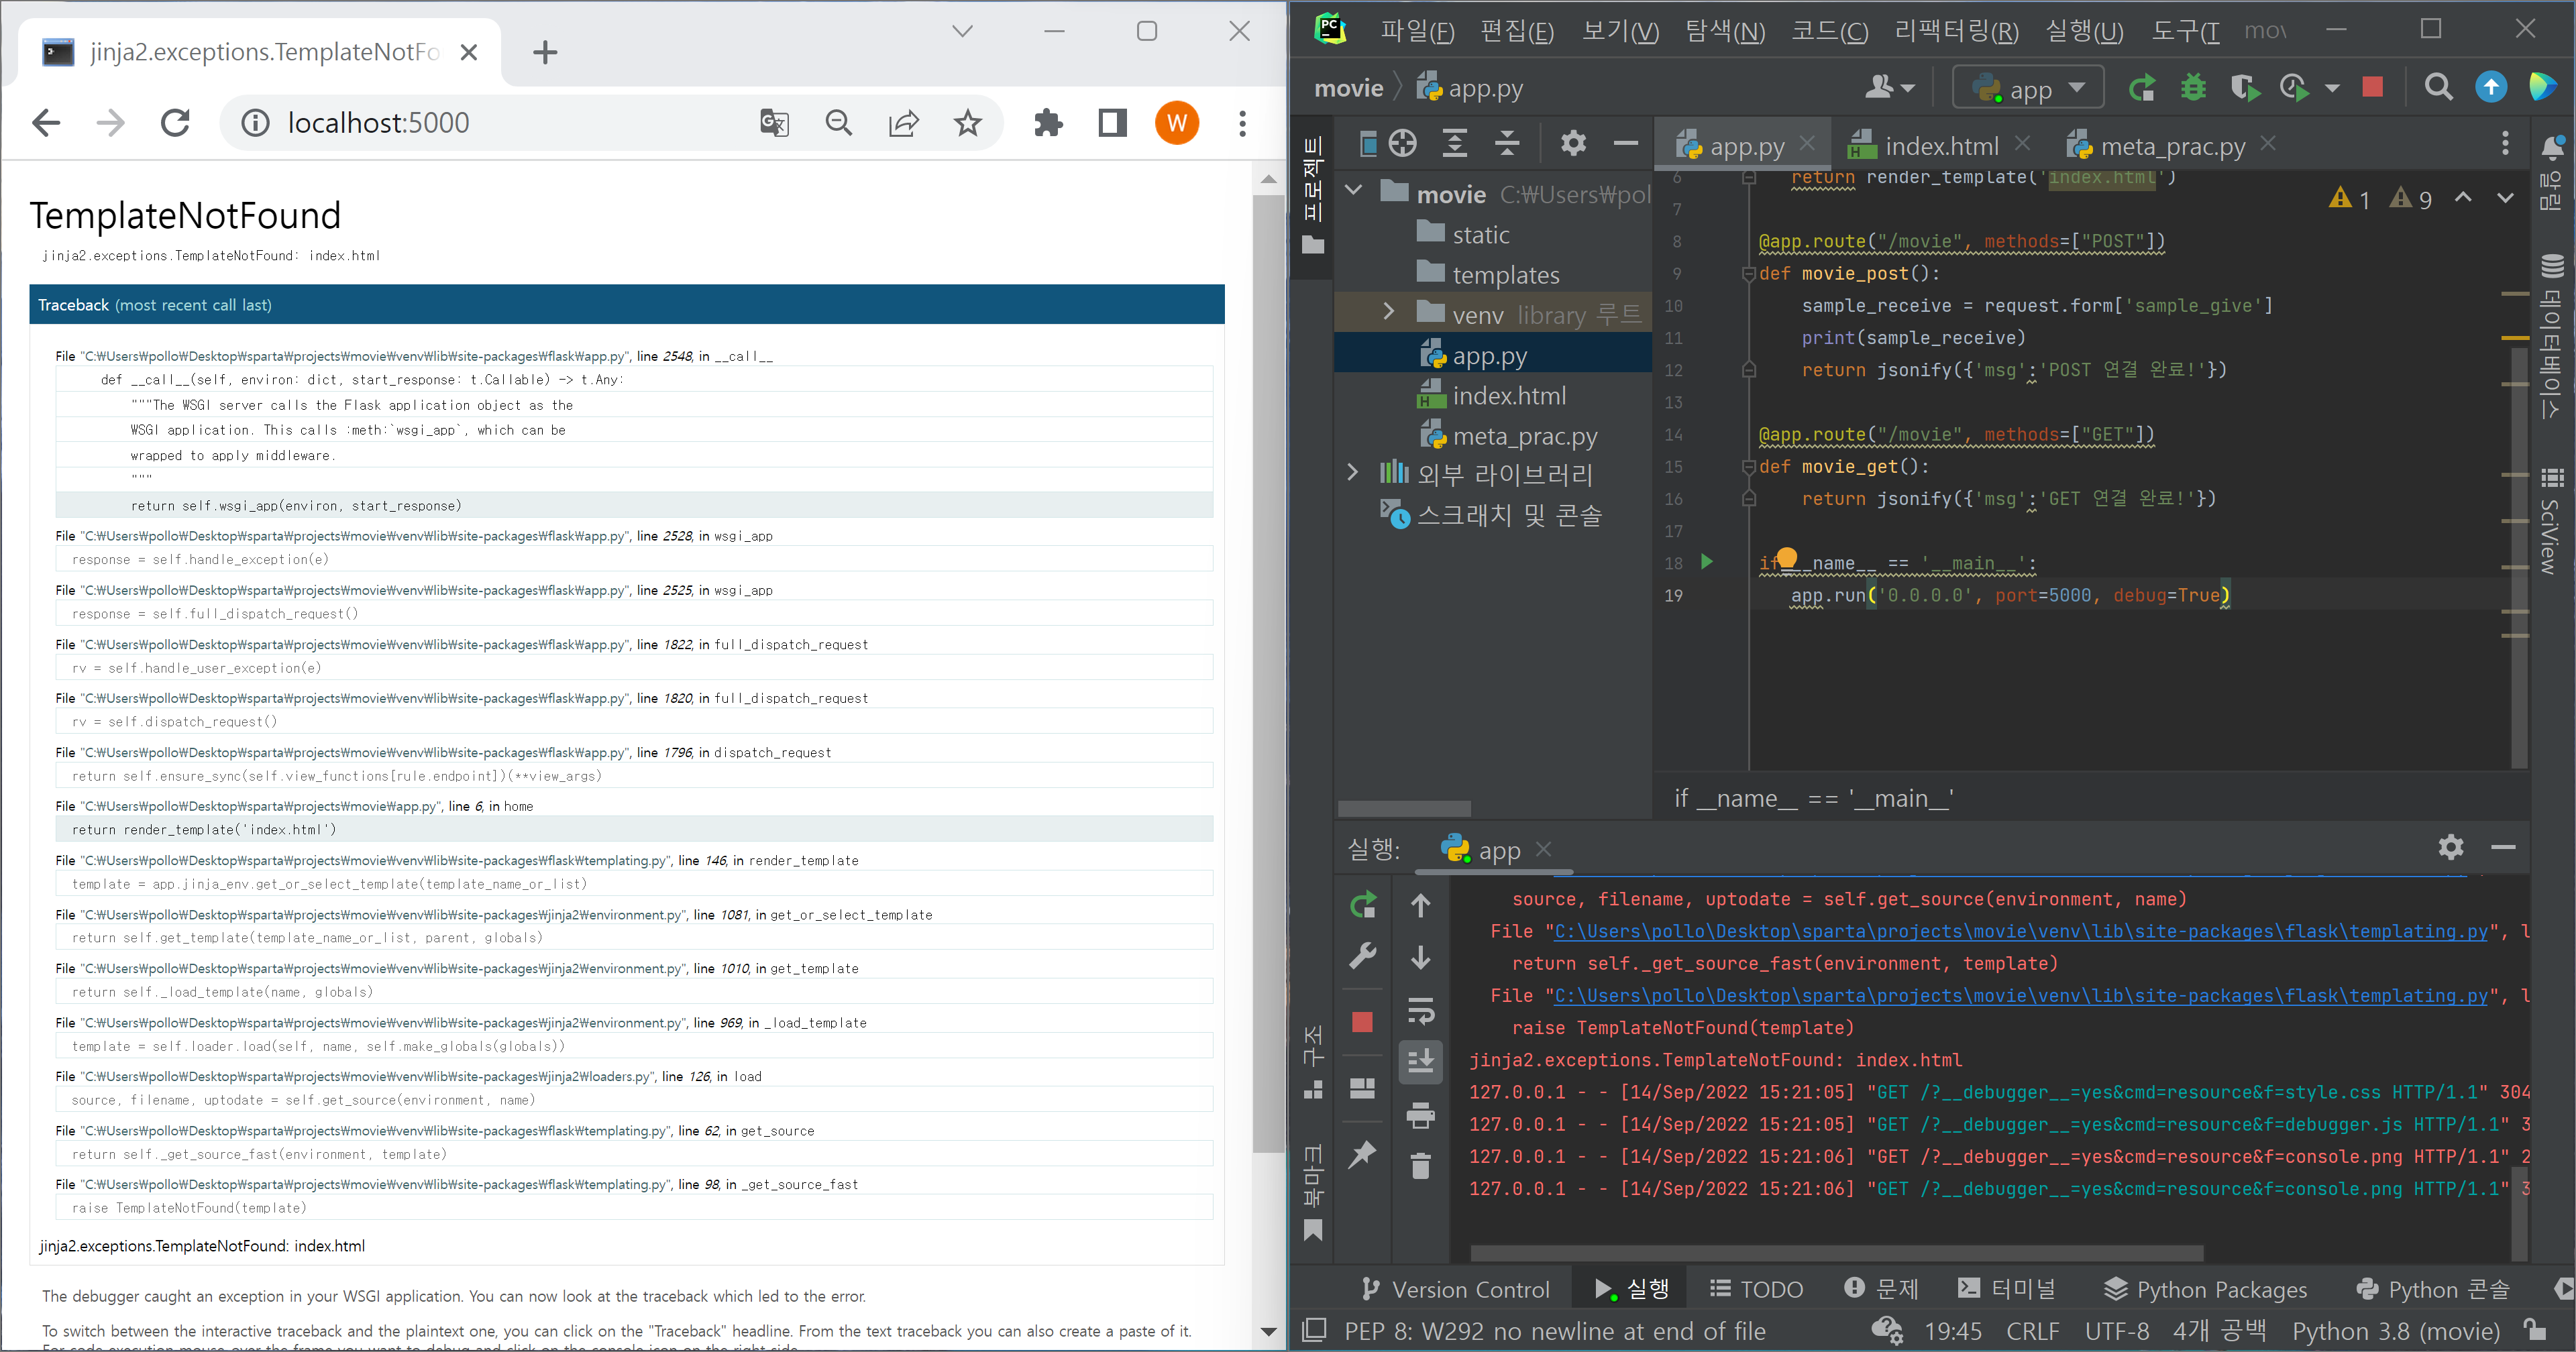This screenshot has width=2576, height=1352.
Task: Open the Navigate menu in PyCharm
Action: click(1725, 31)
